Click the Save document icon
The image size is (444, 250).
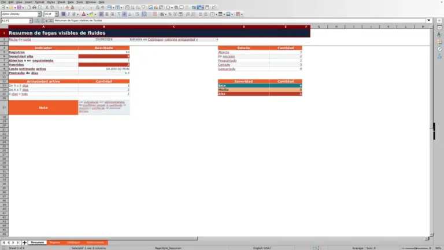[19, 8]
